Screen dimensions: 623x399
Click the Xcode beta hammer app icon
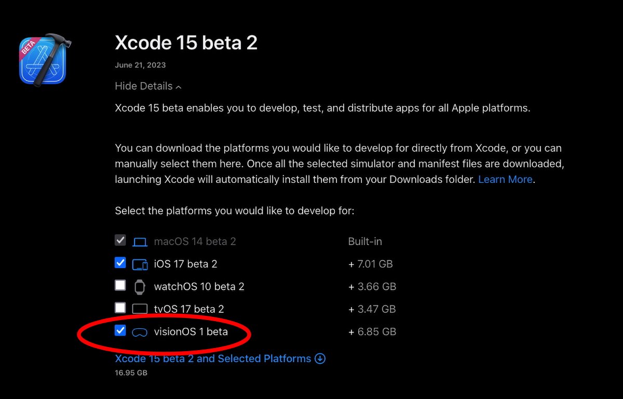(44, 59)
